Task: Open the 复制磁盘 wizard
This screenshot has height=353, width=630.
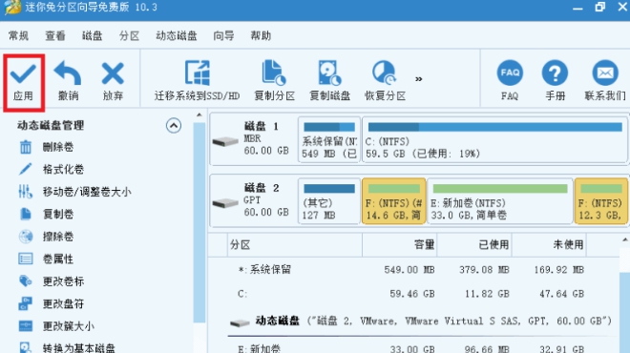Action: [x=330, y=81]
